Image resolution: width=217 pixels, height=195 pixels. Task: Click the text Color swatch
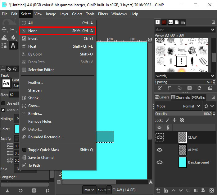[16, 129]
